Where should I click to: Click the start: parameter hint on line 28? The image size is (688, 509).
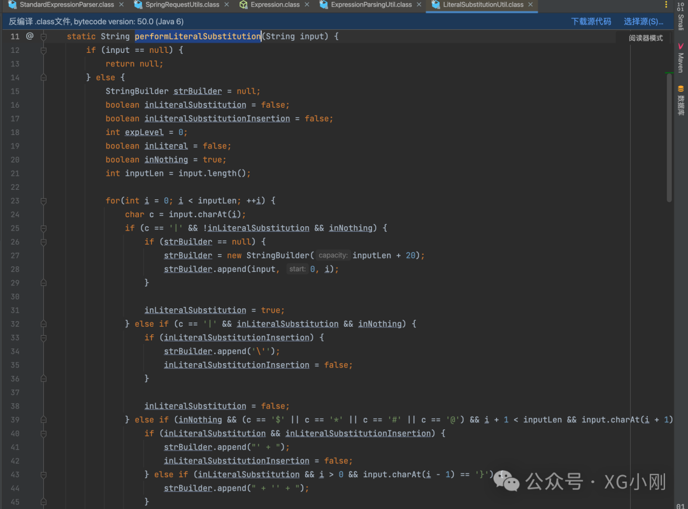tap(297, 269)
